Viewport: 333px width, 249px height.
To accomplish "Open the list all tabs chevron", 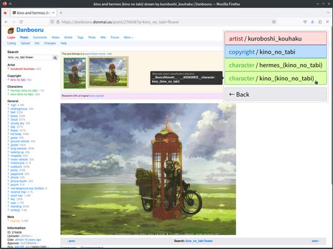I will pos(328,13).
